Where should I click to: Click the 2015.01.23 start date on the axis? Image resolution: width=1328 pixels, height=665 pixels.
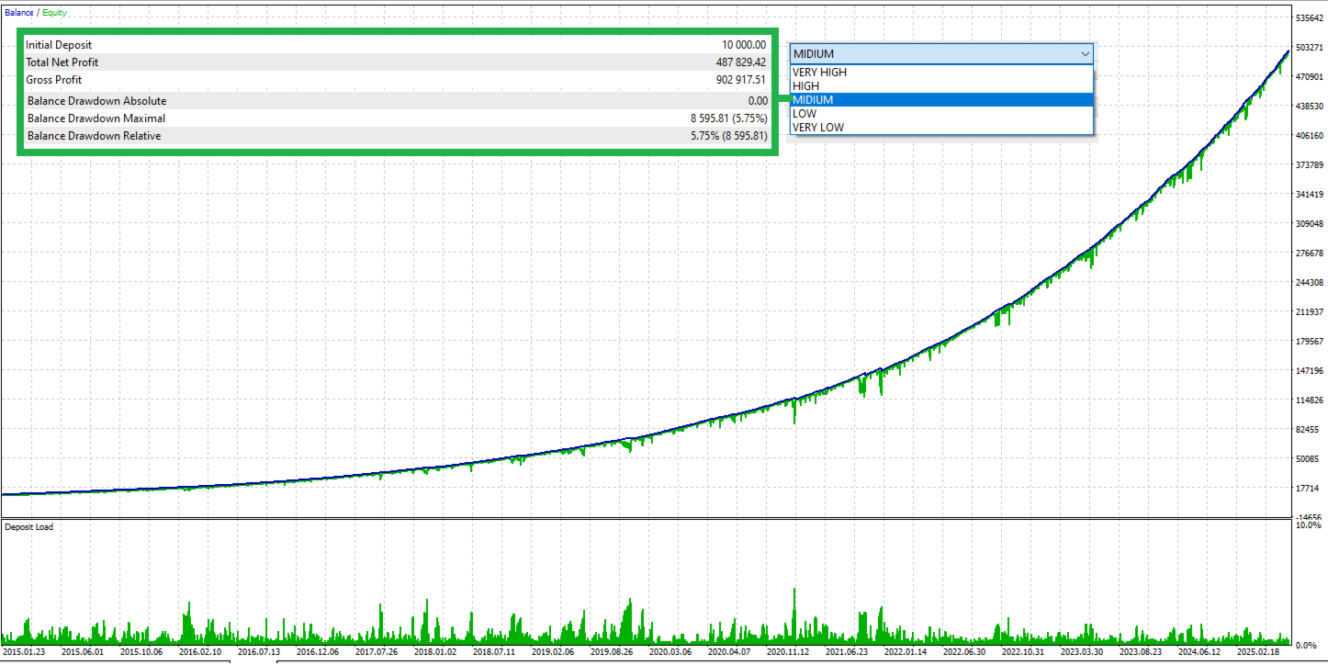pyautogui.click(x=24, y=651)
